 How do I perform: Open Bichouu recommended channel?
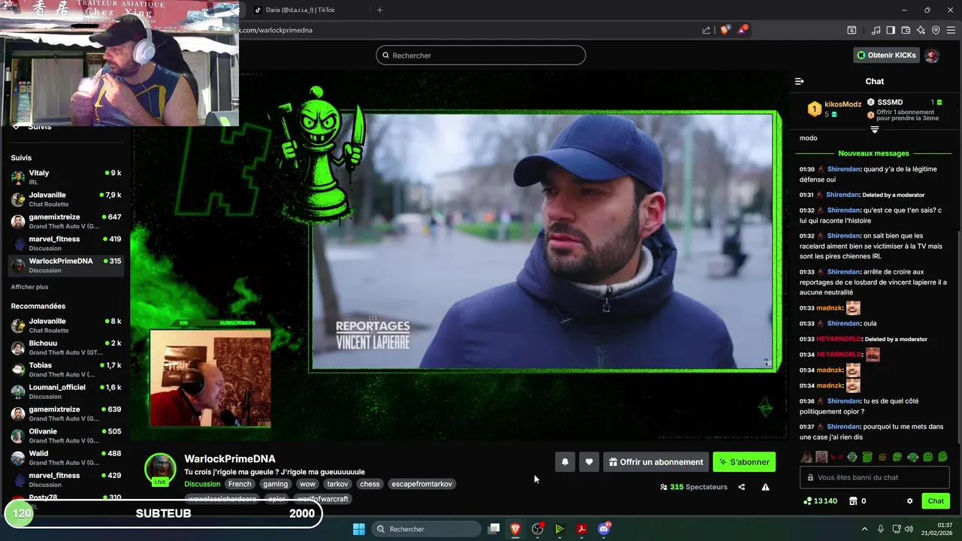tap(66, 348)
